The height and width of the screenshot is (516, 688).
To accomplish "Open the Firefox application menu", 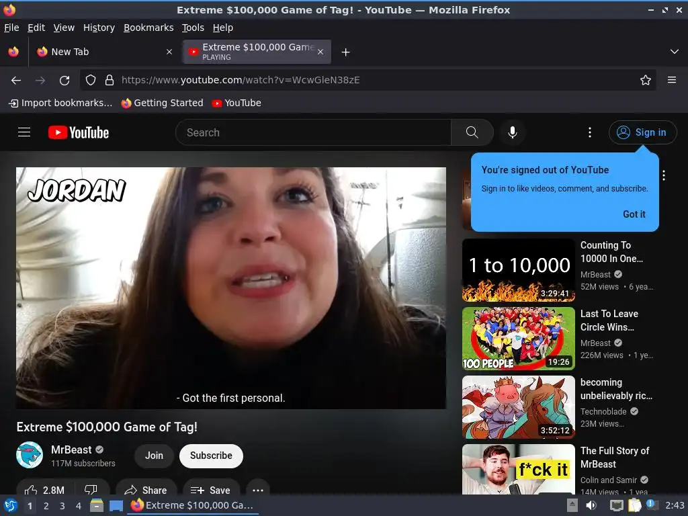I will [x=671, y=80].
